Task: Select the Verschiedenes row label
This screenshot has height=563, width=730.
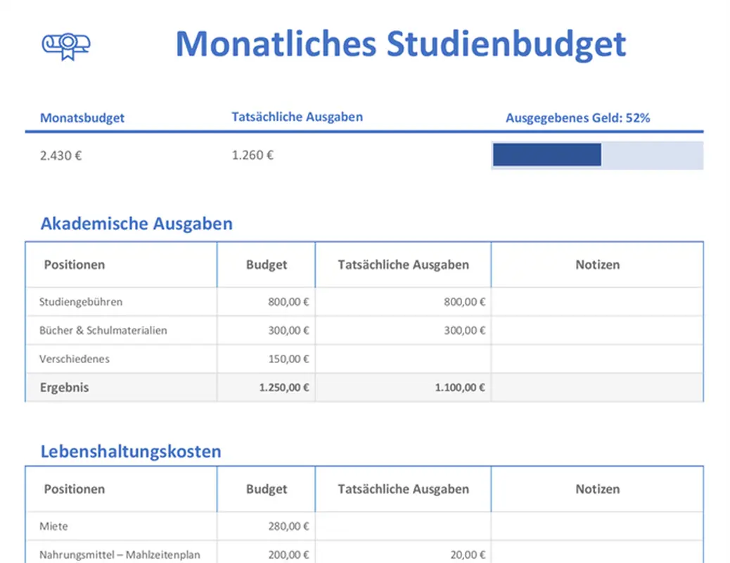Action: (x=75, y=359)
